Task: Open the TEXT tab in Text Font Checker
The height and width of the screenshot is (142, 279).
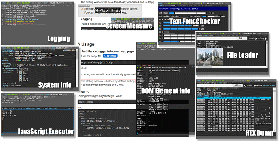Action: tap(161, 6)
